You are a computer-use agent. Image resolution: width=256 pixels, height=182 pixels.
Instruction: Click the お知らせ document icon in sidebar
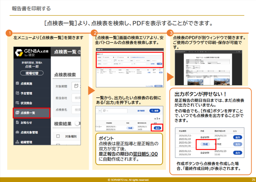[17, 123]
